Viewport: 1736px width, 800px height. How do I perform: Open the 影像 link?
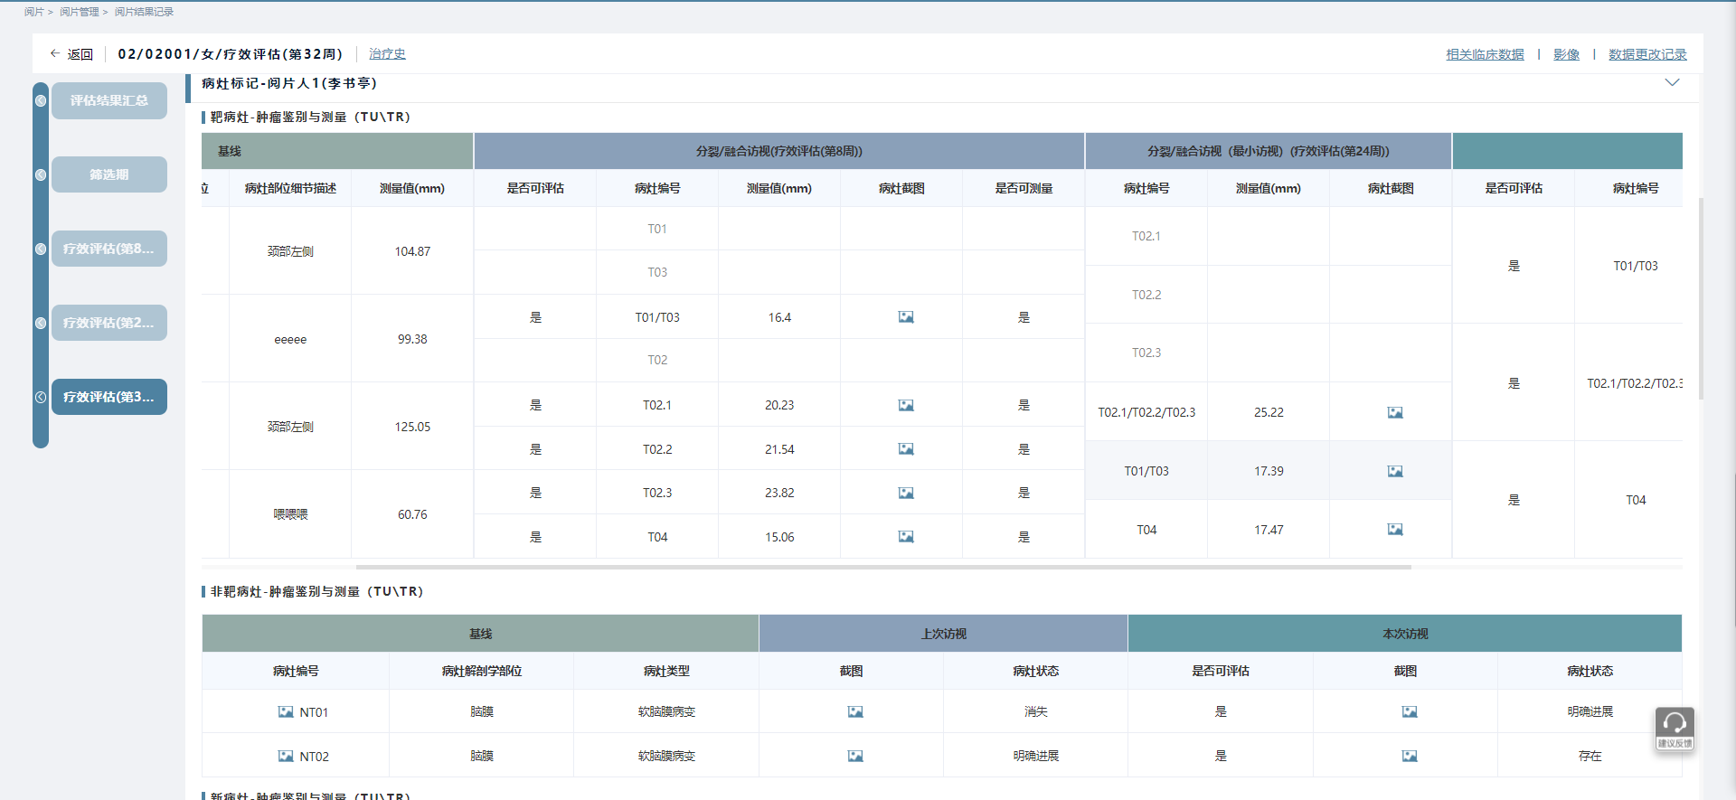pyautogui.click(x=1566, y=54)
